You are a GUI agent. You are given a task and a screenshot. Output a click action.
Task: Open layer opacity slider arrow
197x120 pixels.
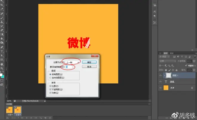coord(194,61)
